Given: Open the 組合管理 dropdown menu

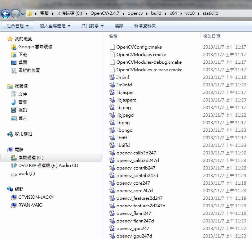Looking at the screenshot, I should point(18,26).
